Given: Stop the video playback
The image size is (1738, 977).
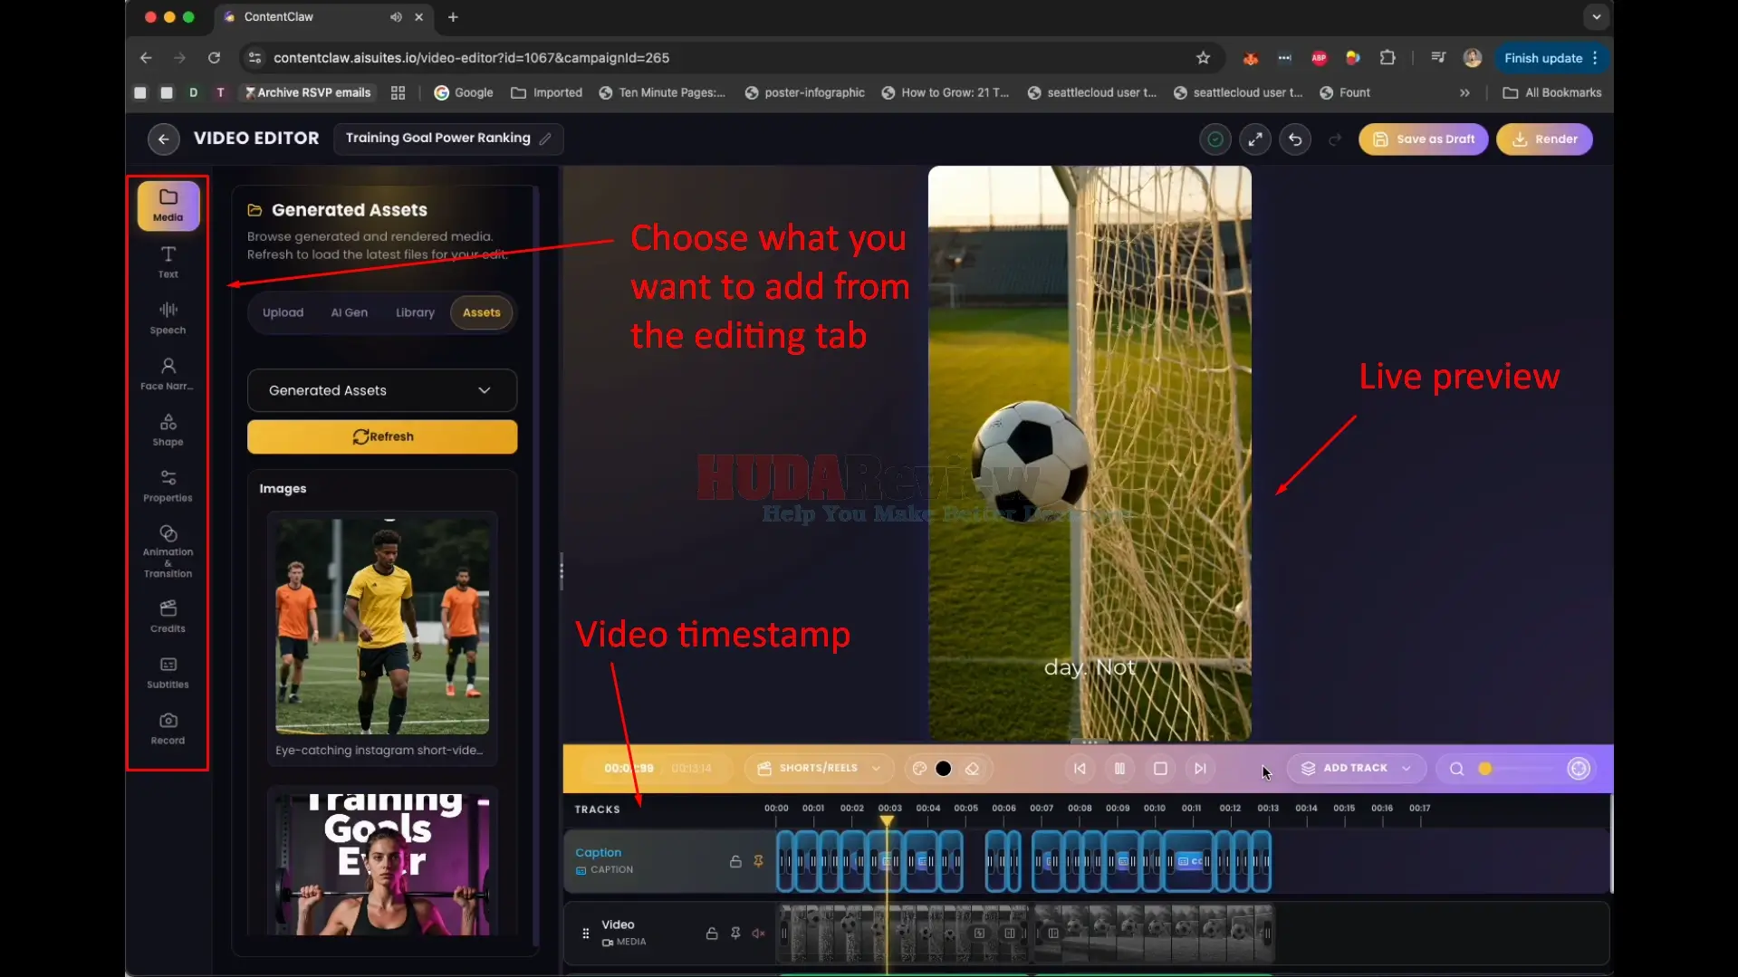Looking at the screenshot, I should click(x=1160, y=769).
